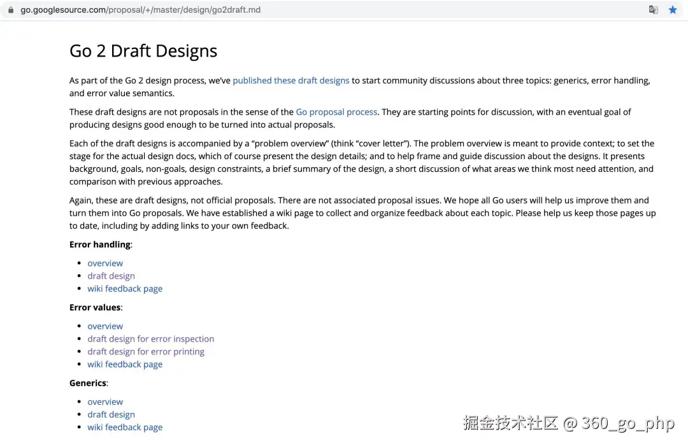Image resolution: width=688 pixels, height=446 pixels.
Task: Open the Error handling overview link
Action: tap(105, 263)
